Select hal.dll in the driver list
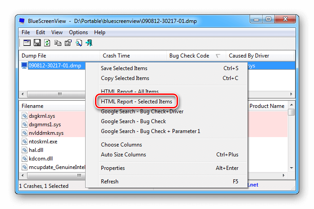This screenshot has width=314, height=209. [36, 150]
